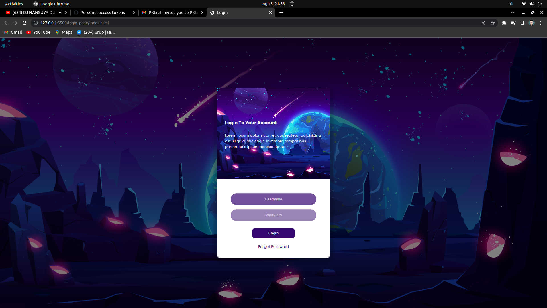This screenshot has width=547, height=308.
Task: Click the volume icon in system tray
Action: (532, 4)
